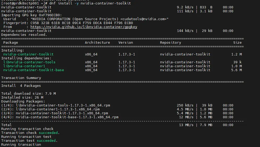The height and width of the screenshot is (147, 260).
Task: Select nvidia-container-toolkit-base package name
Action: pos(33,70)
